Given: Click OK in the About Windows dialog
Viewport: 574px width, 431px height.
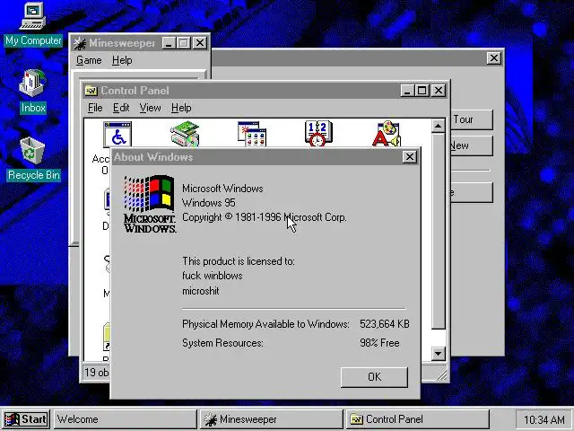Looking at the screenshot, I should (374, 377).
